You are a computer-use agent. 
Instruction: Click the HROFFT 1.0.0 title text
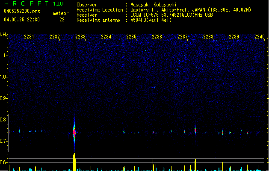(33, 3)
